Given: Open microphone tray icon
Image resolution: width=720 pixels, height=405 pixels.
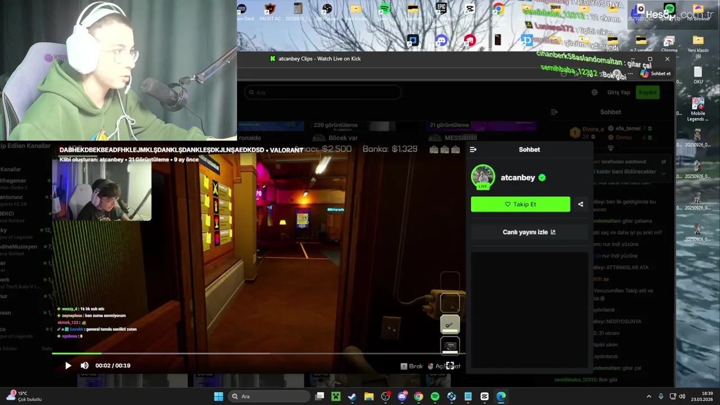Looking at the screenshot, I should click(661, 397).
